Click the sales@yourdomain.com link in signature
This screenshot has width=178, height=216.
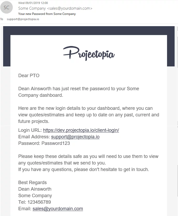(58, 209)
